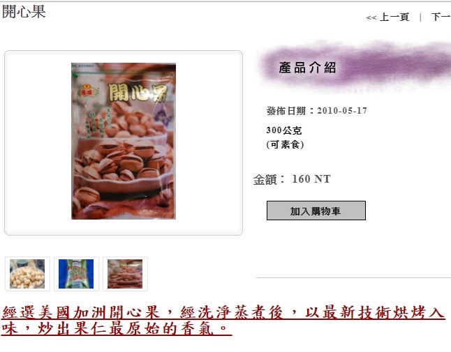This screenshot has height=352, width=451.
Task: Click the red brand logo on package
Action: [88, 91]
